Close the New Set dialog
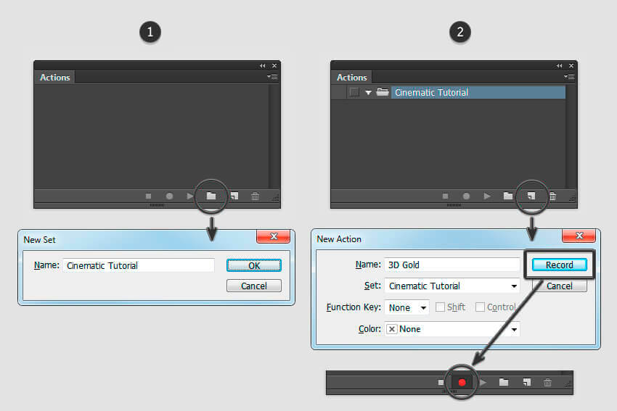Image resolution: width=617 pixels, height=411 pixels. 274,236
